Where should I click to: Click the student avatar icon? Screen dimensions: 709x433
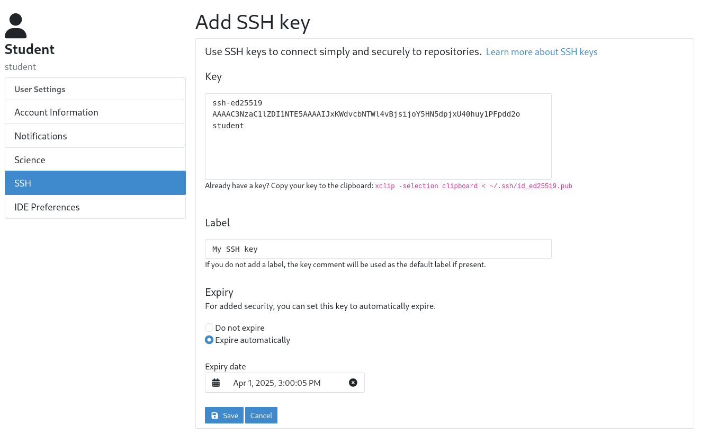15,24
